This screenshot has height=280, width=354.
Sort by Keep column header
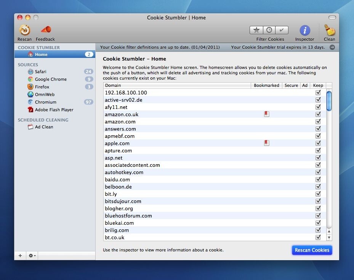pyautogui.click(x=318, y=85)
